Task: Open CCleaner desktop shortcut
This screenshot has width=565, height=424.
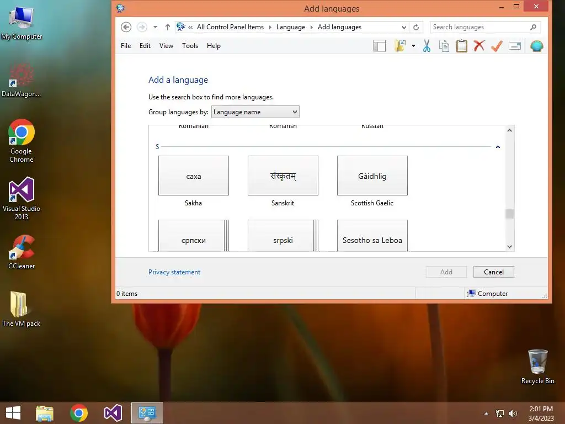Action: click(22, 252)
